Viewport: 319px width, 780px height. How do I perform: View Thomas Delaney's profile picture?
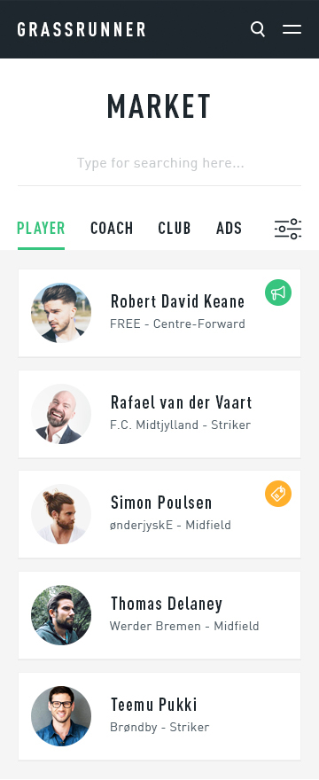pyautogui.click(x=61, y=615)
